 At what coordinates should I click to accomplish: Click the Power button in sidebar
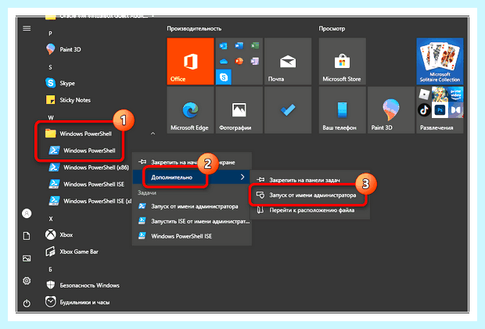point(27,303)
